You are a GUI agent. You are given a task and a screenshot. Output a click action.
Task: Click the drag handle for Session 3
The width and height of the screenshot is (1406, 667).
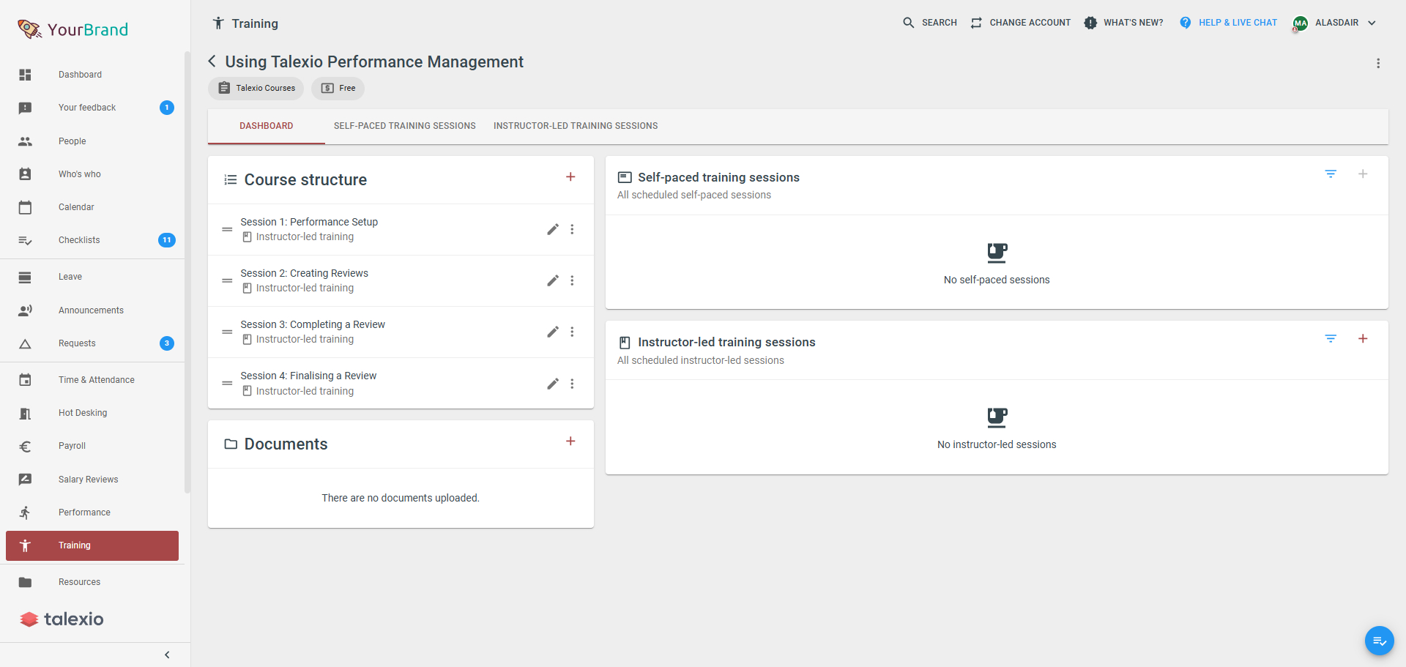pyautogui.click(x=227, y=332)
